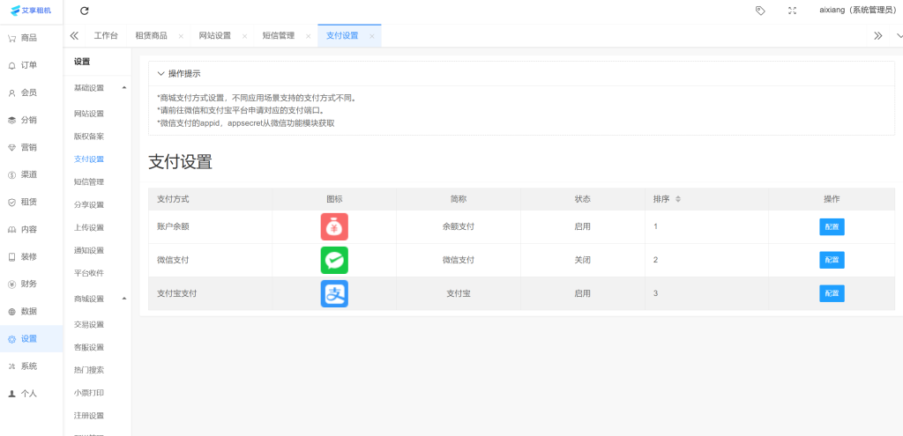Click the 微信支付 status cell 关闭
The height and width of the screenshot is (436, 903).
pyautogui.click(x=582, y=260)
